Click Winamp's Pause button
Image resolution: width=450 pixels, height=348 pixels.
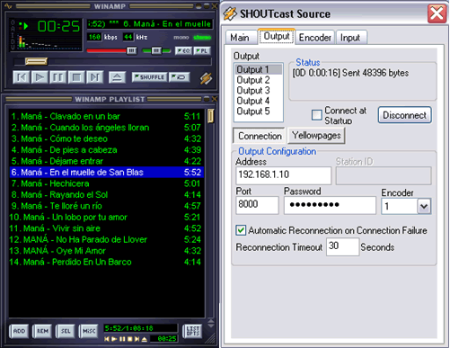tap(57, 77)
